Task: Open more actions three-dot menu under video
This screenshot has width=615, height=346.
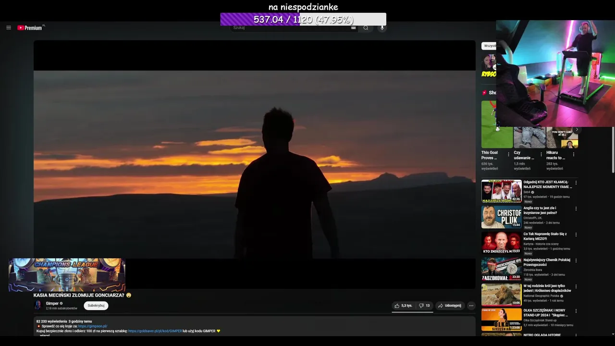Action: click(471, 306)
